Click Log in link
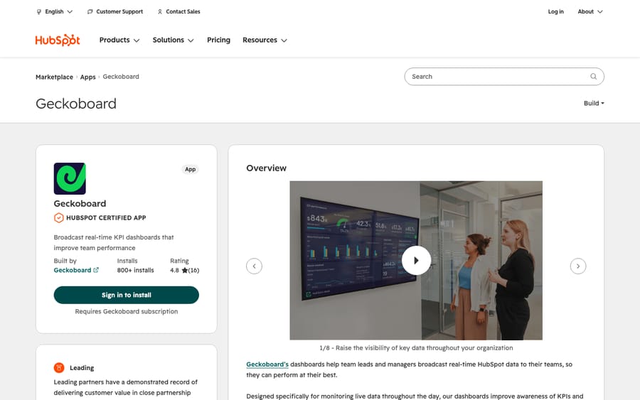640x400 pixels. pos(555,12)
